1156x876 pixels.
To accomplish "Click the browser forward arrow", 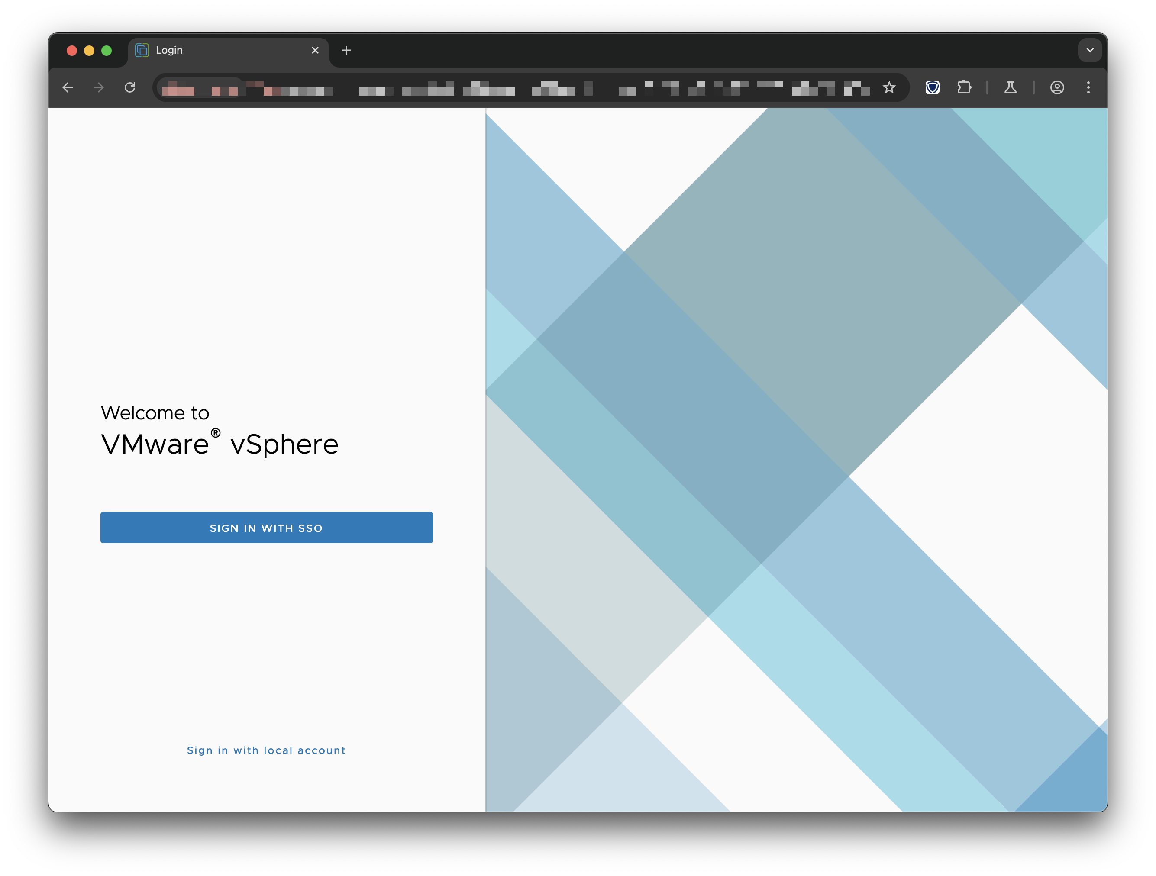I will [x=98, y=87].
